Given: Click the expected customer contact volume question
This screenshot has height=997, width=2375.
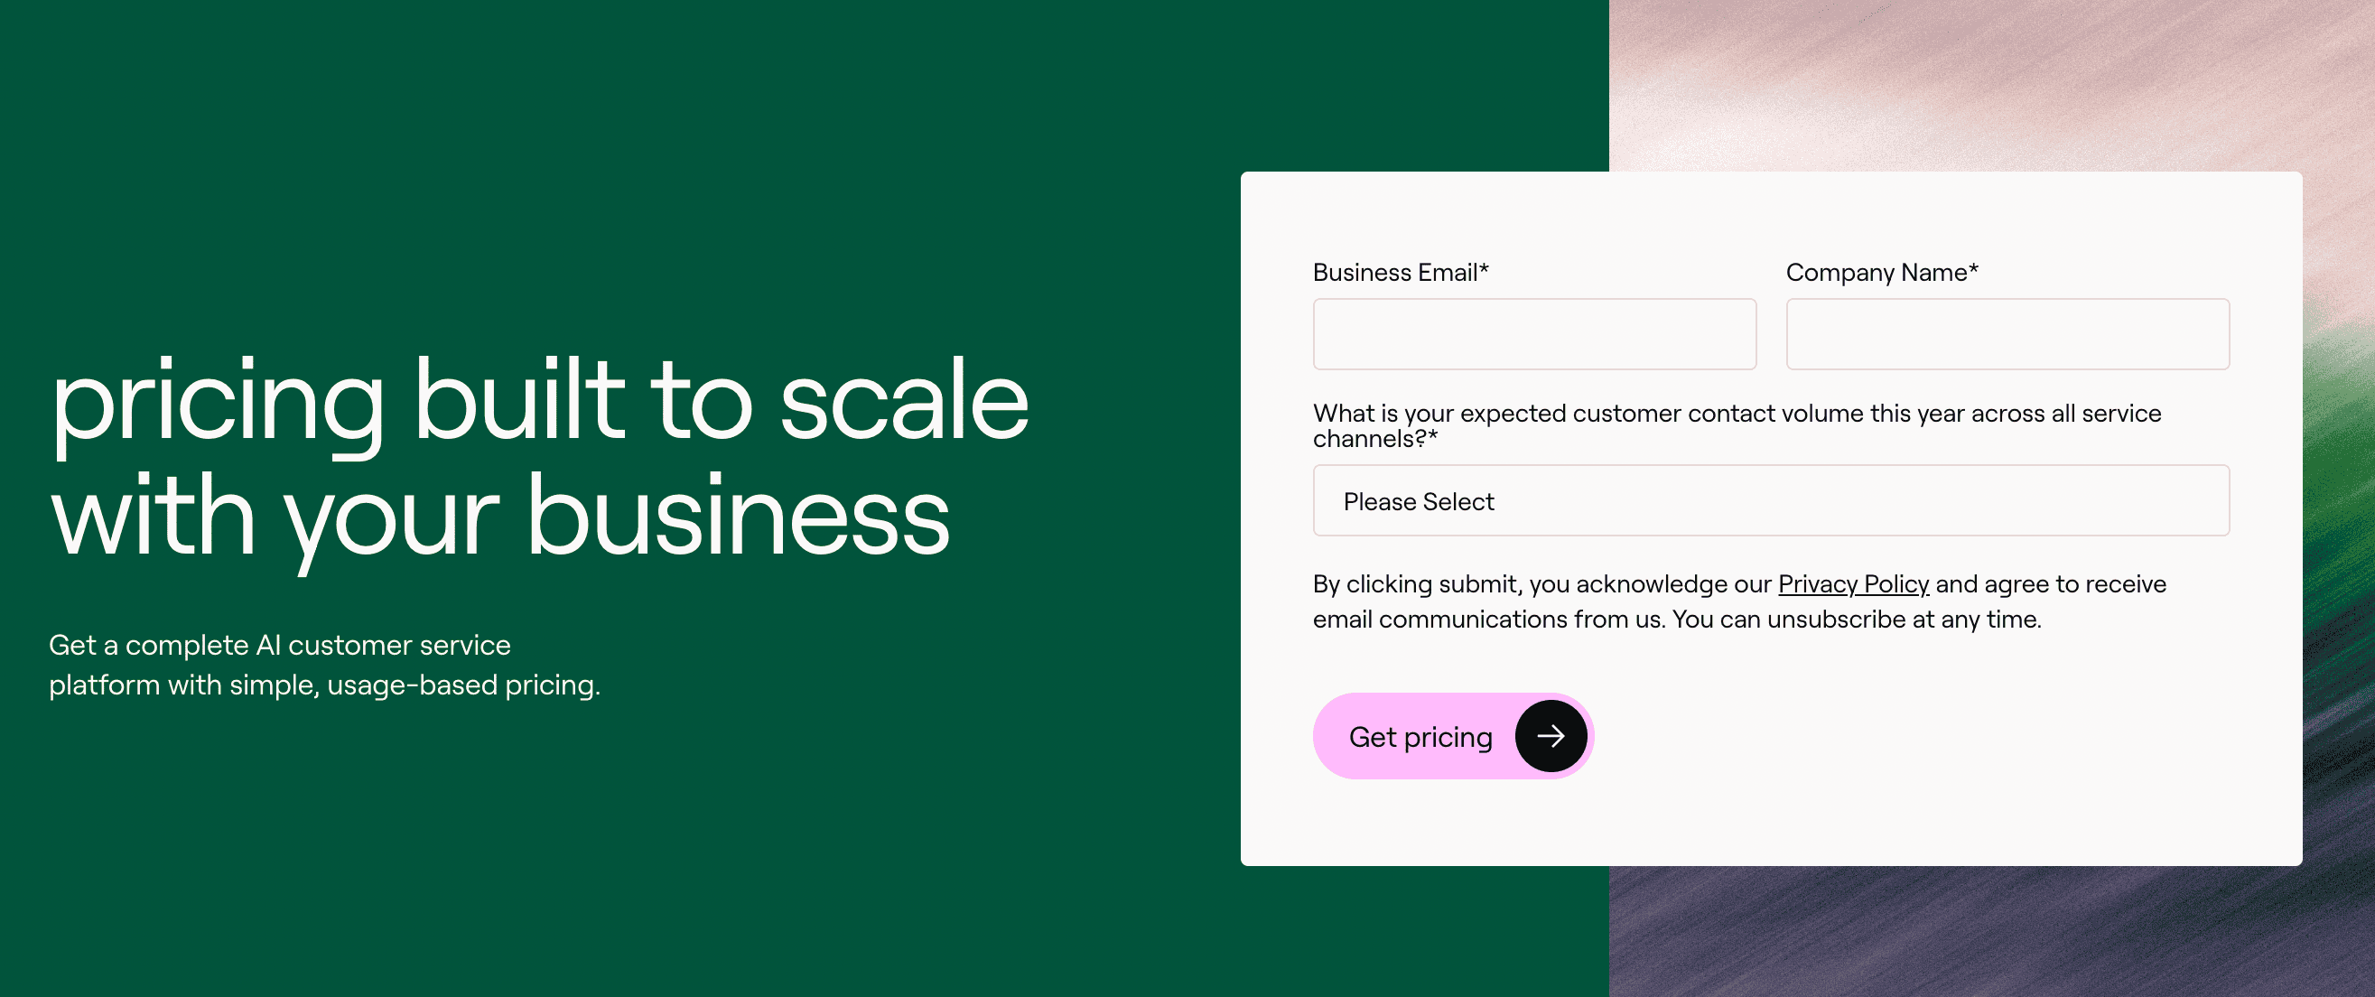Looking at the screenshot, I should [1736, 425].
